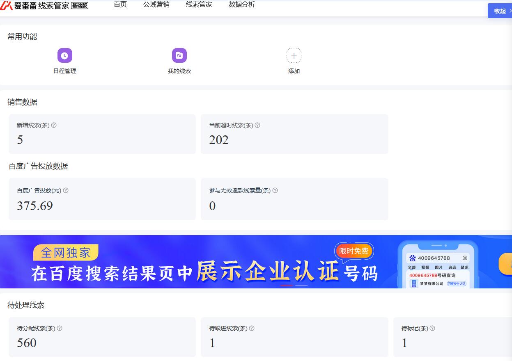Open 参与无效返款线索量 value 0
The width and height of the screenshot is (512, 361).
click(212, 206)
